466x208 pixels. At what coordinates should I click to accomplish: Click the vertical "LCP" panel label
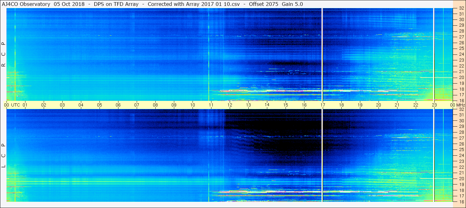[x=3, y=156]
